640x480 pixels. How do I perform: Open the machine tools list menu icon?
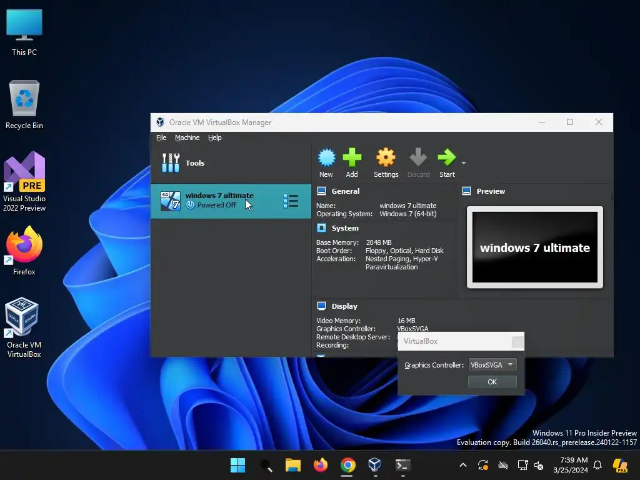(291, 201)
